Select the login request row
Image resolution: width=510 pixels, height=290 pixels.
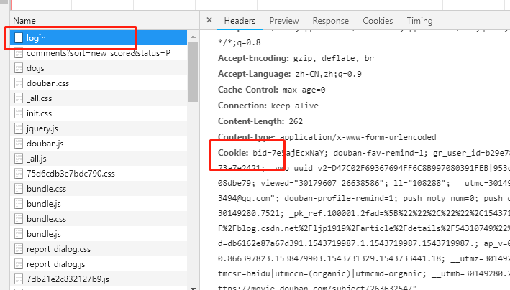(99, 38)
